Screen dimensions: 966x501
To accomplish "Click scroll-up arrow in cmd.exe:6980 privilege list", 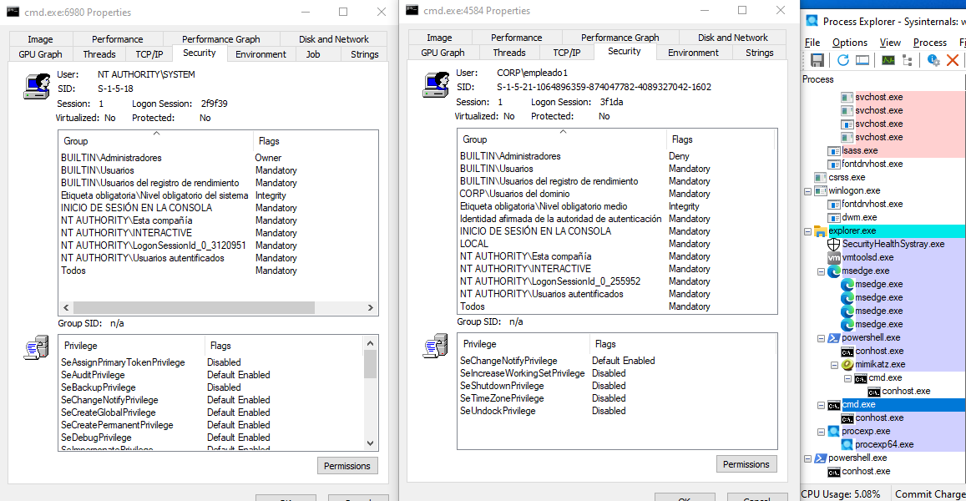I will (x=370, y=343).
